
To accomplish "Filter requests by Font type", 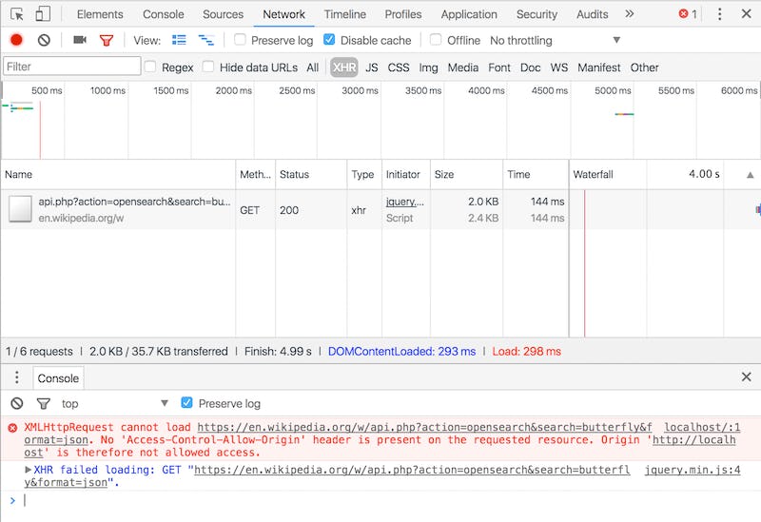I will click(499, 68).
